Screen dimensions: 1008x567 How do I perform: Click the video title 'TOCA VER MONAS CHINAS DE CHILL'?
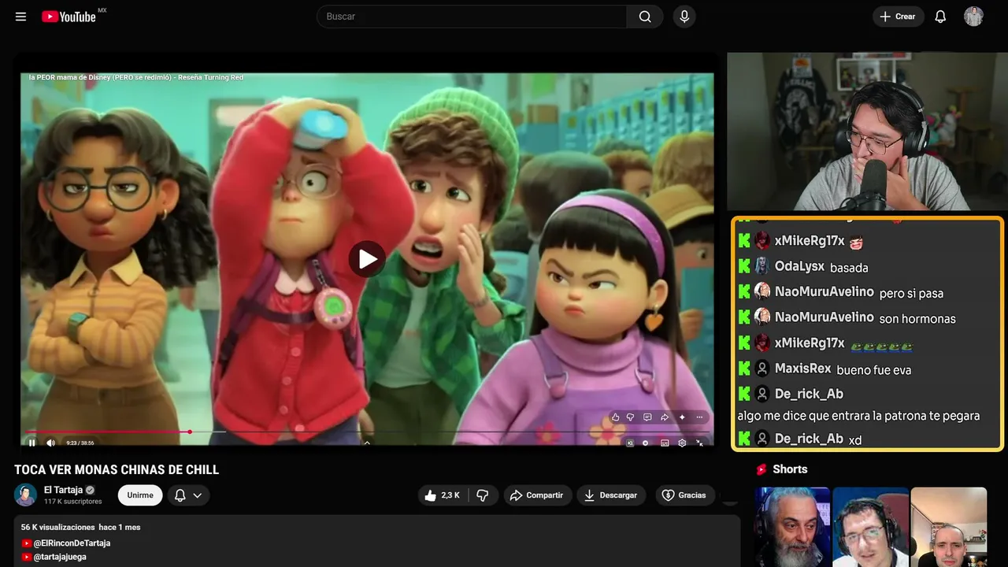(x=117, y=470)
